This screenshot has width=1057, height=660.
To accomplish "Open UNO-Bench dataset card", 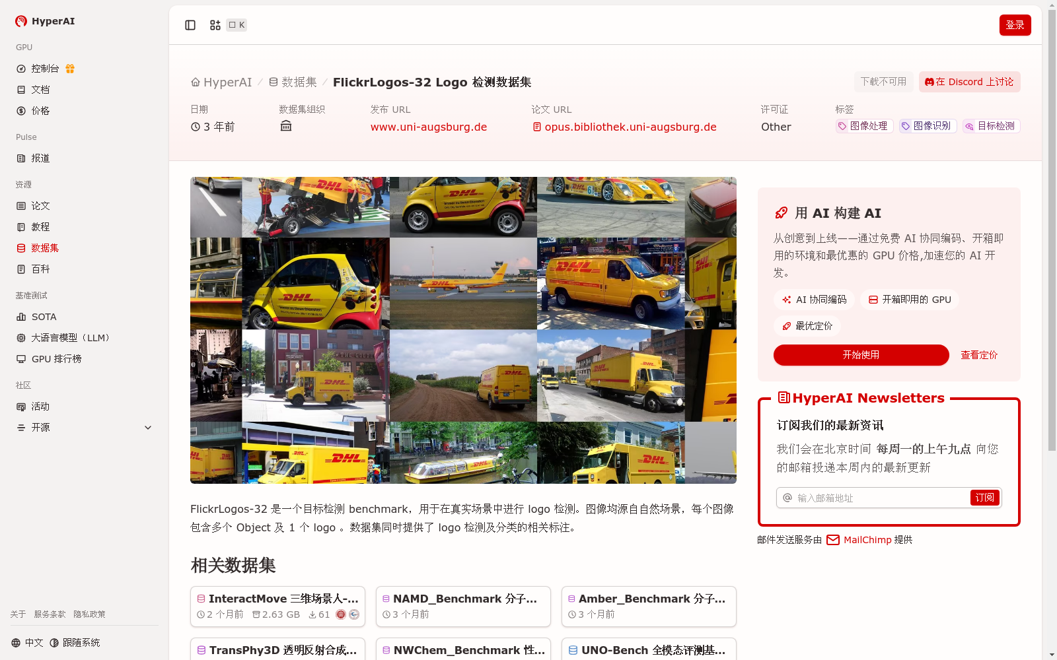I will [649, 649].
